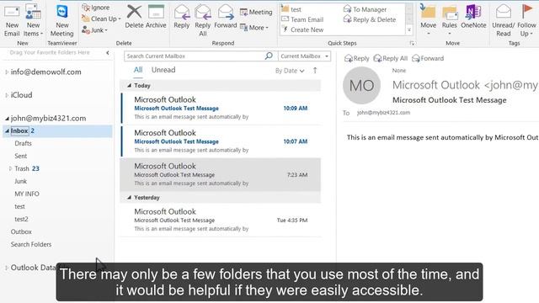Click Reply All in the ribbon

click(202, 21)
